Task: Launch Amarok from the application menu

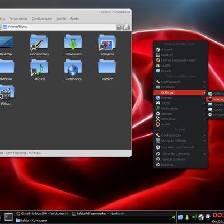Action: click(x=180, y=49)
